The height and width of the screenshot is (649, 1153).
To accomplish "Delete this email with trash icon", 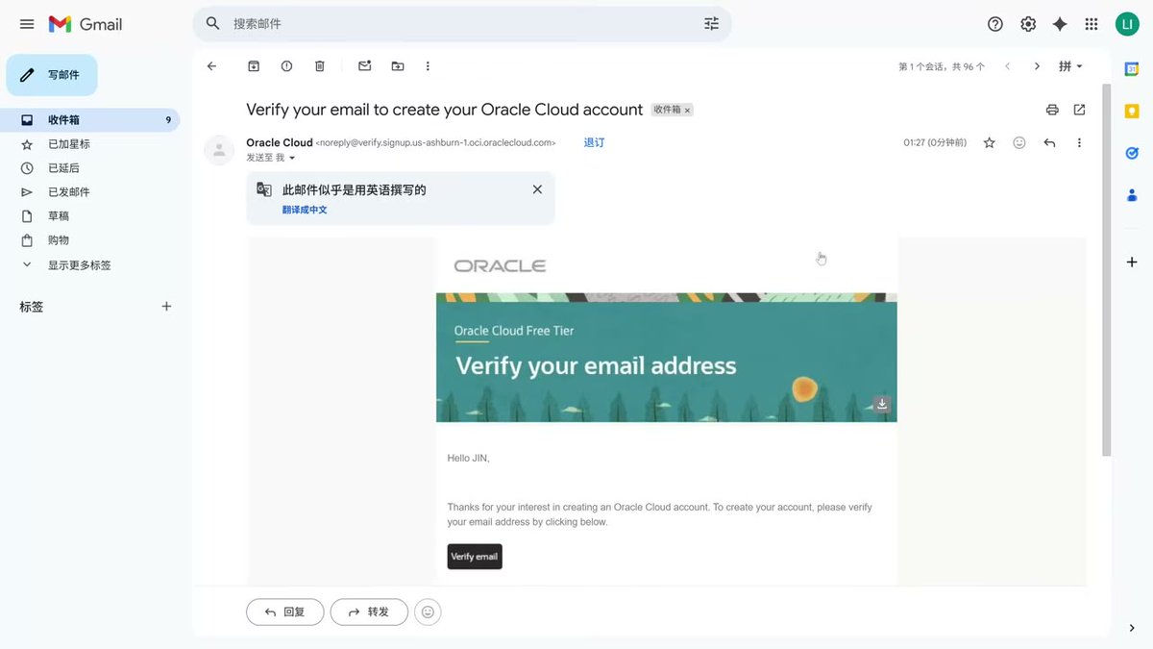I will (x=320, y=66).
